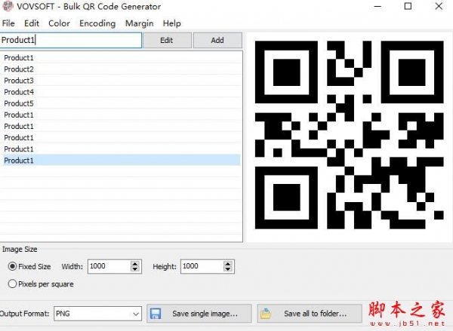453x331 pixels.
Task: Decrease Height using down arrow
Action: 228,269
